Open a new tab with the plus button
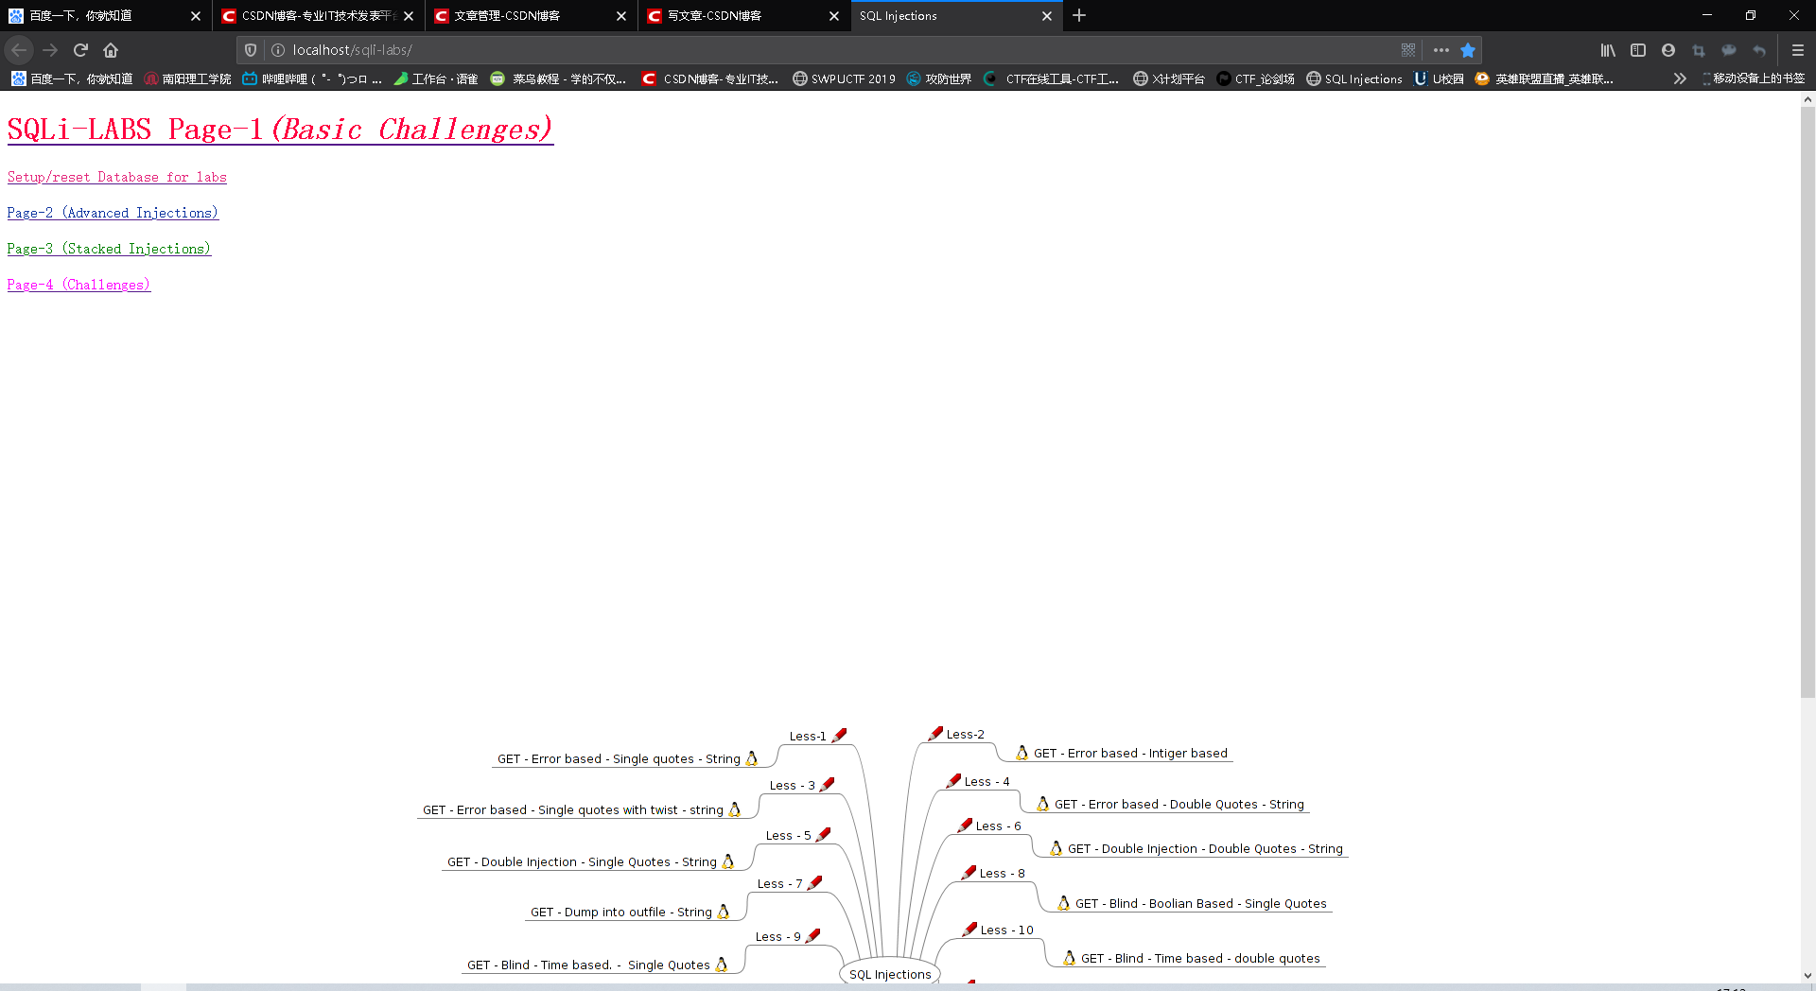1816x991 pixels. click(x=1079, y=16)
